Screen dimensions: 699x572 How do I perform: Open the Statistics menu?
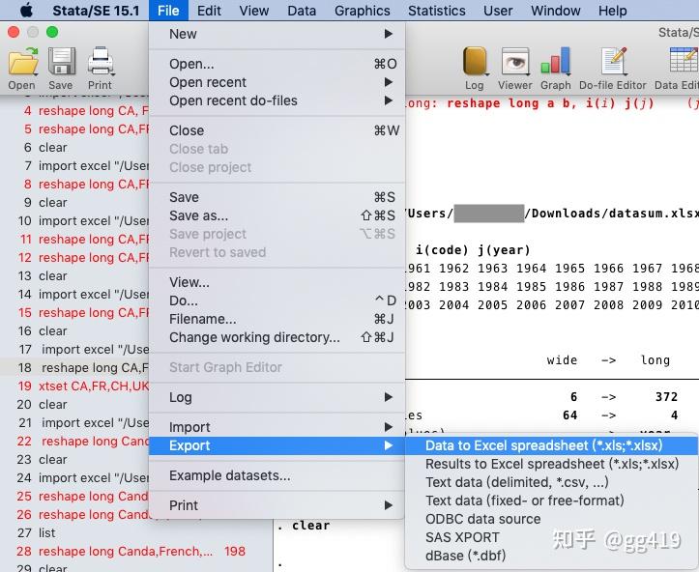[x=436, y=11]
